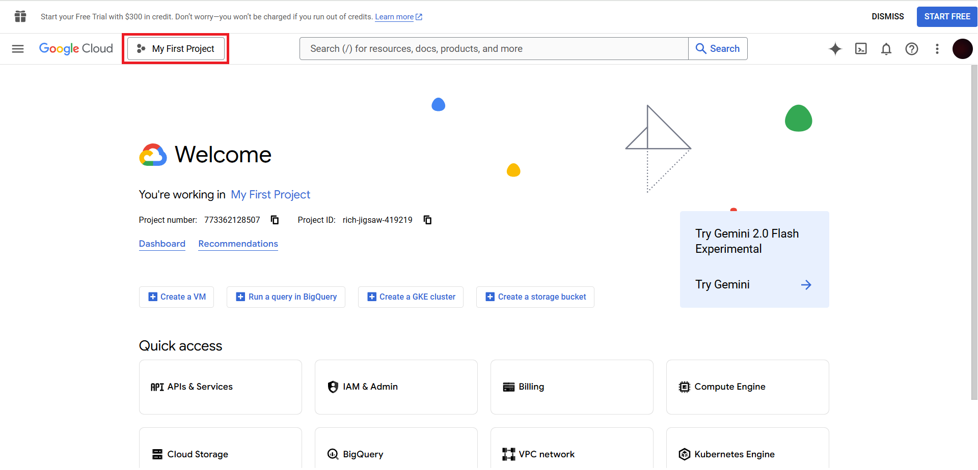Open Billing quick access card
Viewport: 978px width, 470px height.
pos(572,387)
